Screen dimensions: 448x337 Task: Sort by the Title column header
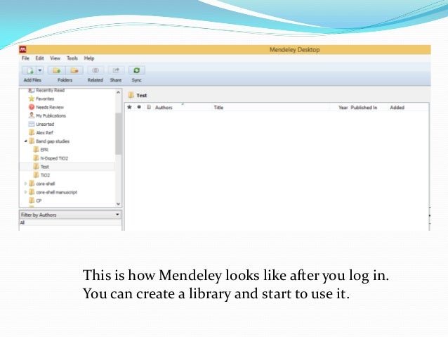[218, 108]
